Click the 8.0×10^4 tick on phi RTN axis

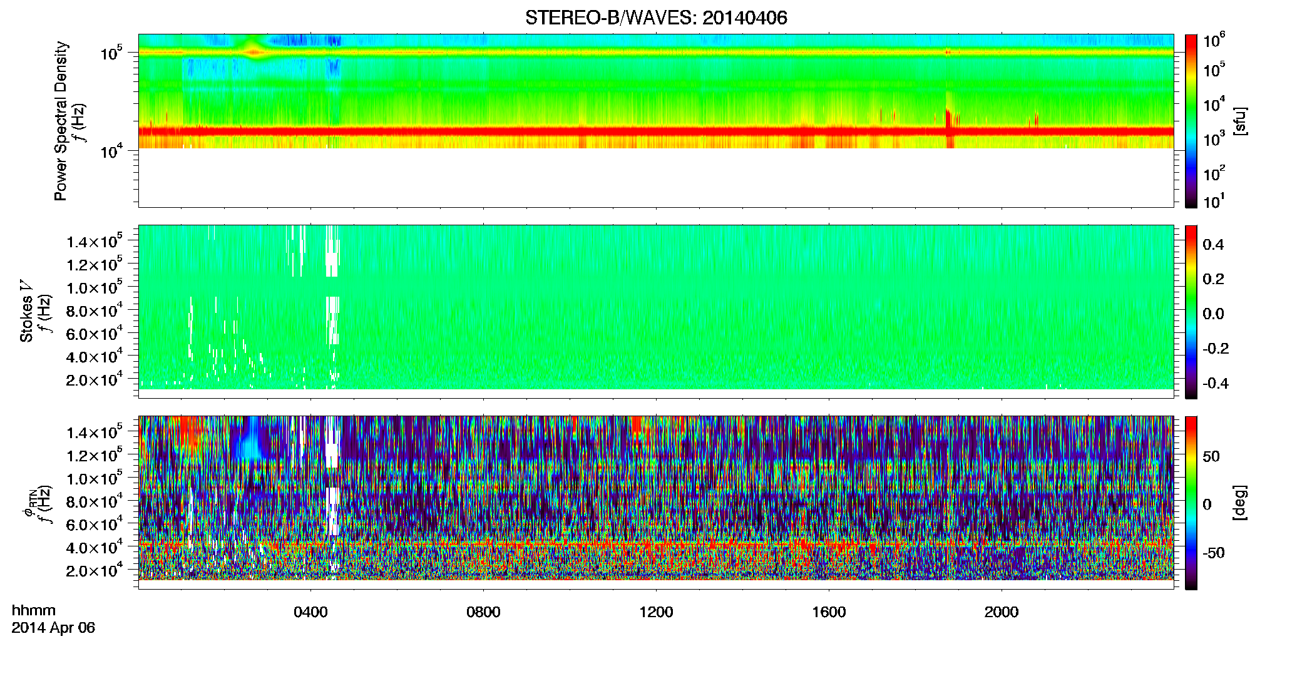[x=95, y=501]
